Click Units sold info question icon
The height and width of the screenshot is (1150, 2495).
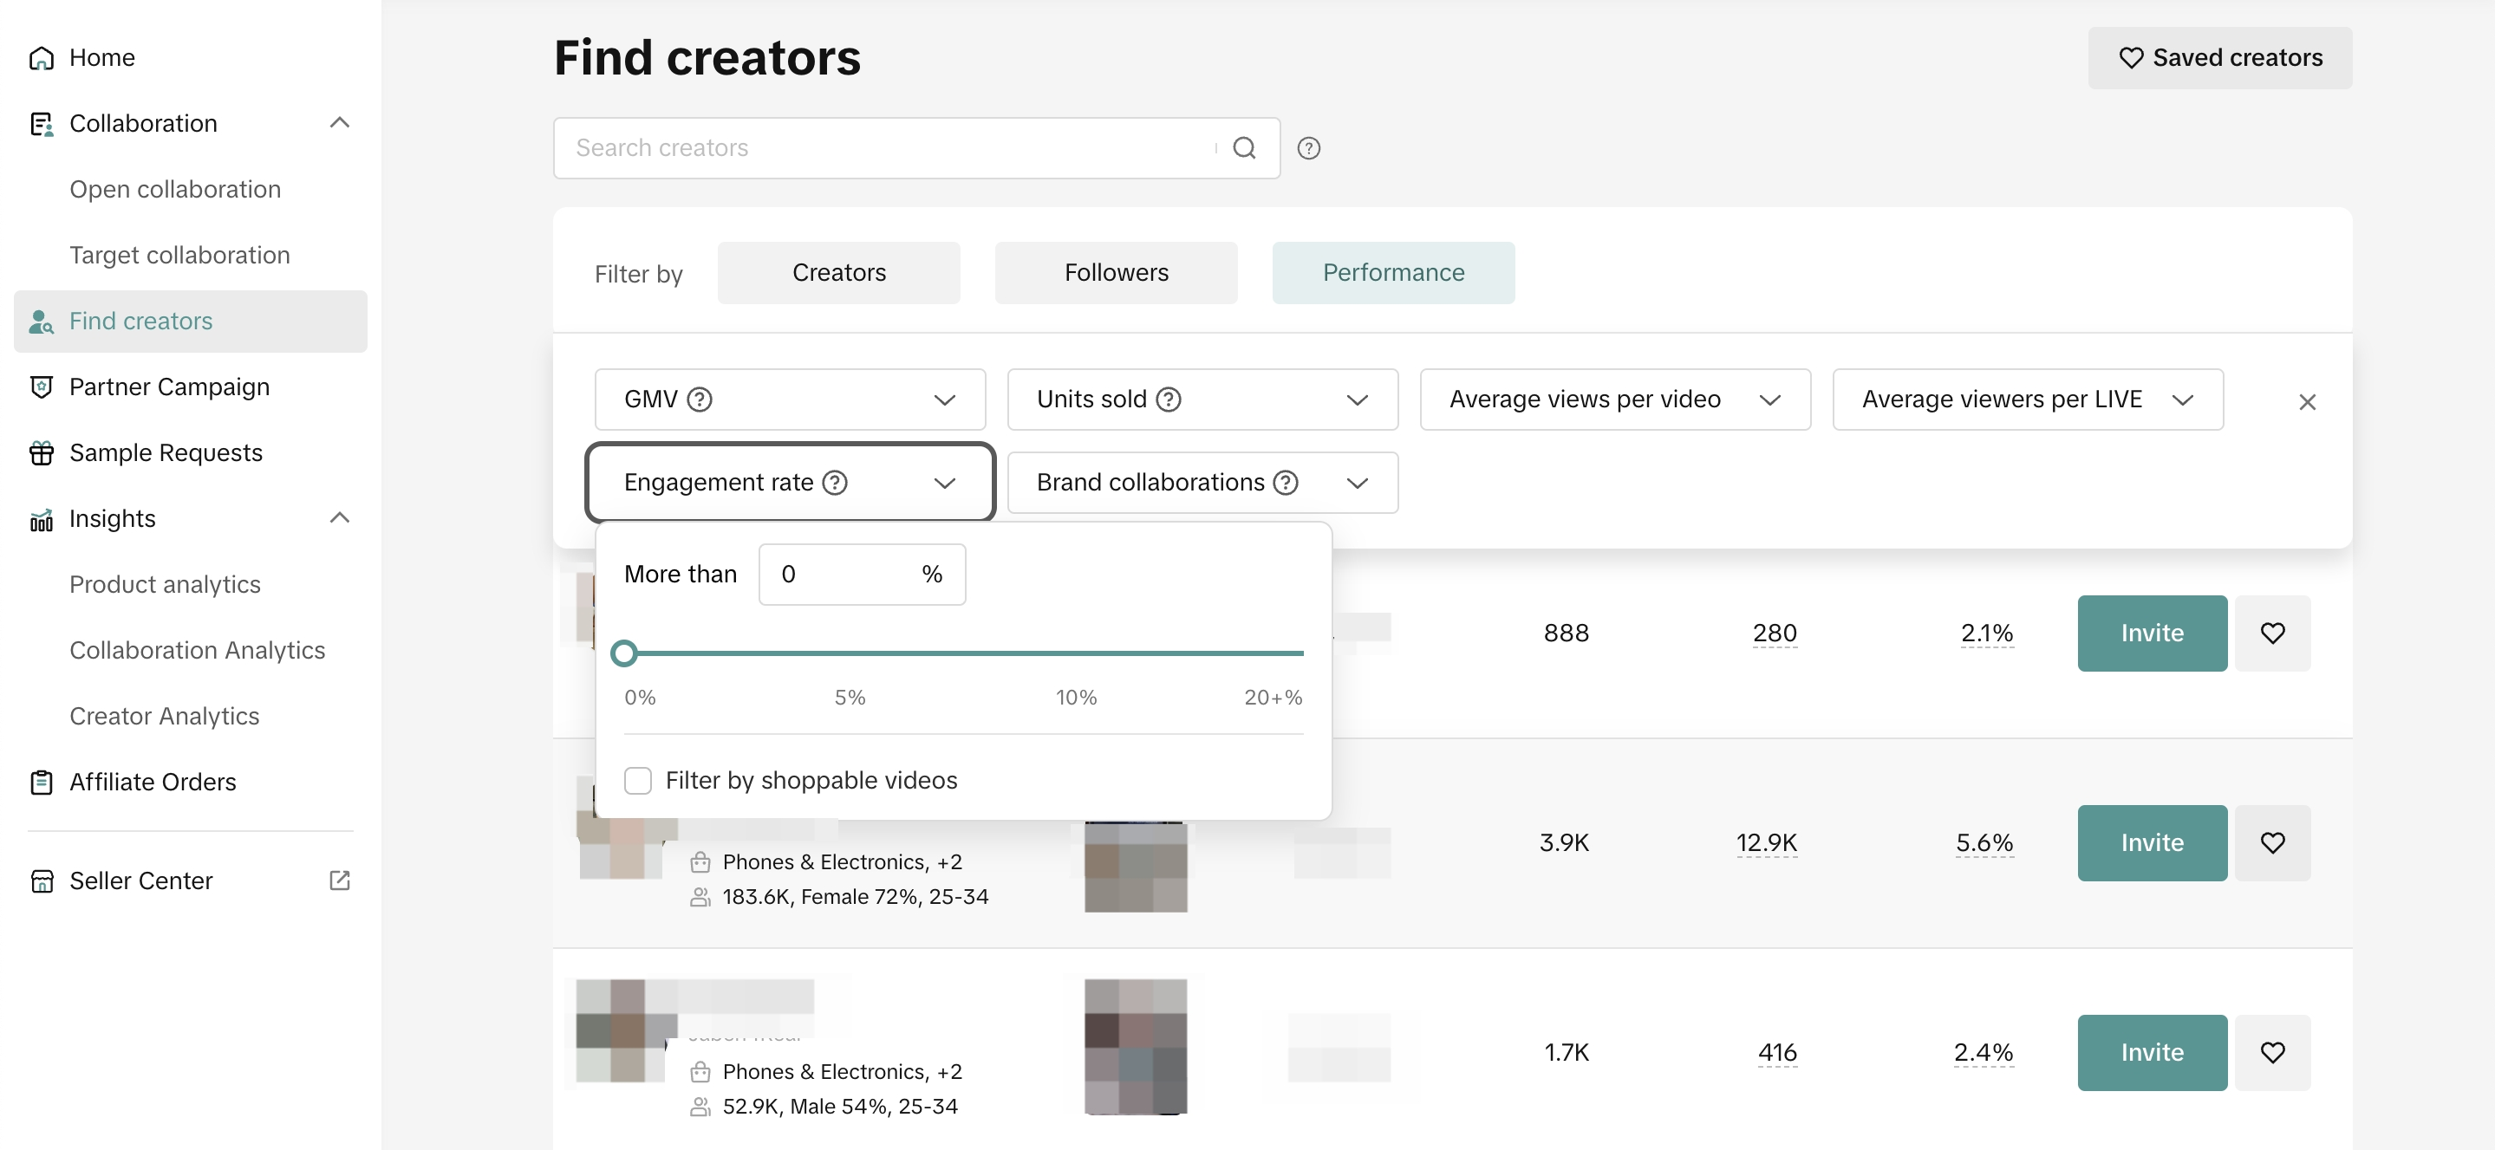(x=1168, y=399)
